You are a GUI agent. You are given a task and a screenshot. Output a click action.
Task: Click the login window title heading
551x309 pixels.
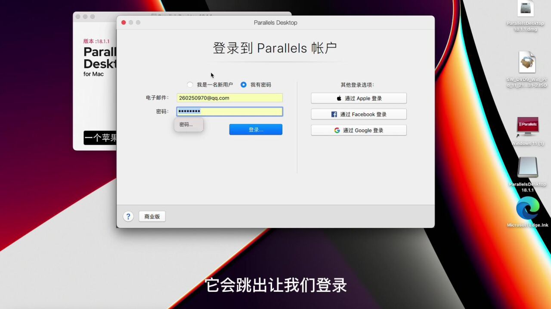point(275,48)
